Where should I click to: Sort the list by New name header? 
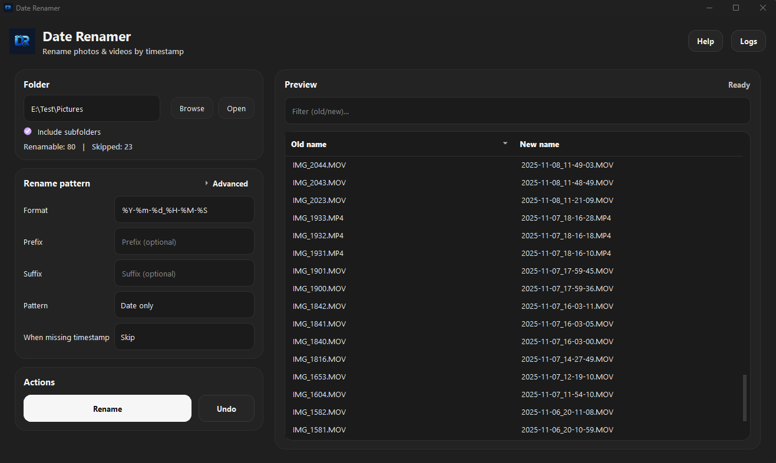[539, 144]
